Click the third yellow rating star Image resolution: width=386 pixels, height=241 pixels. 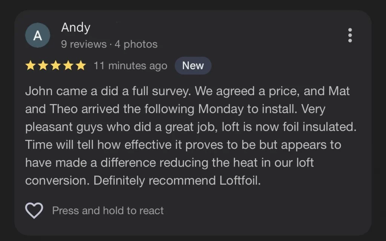pos(55,66)
